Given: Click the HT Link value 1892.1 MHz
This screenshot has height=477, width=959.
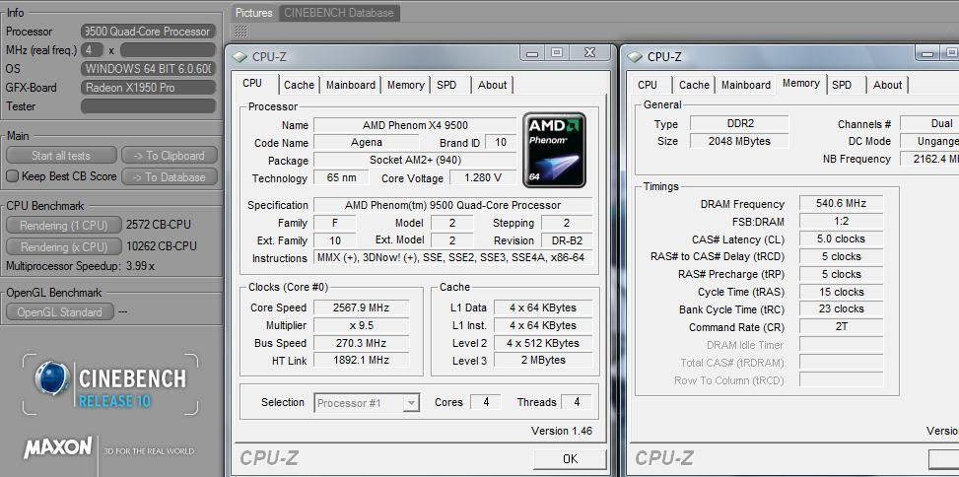Looking at the screenshot, I should click(361, 361).
